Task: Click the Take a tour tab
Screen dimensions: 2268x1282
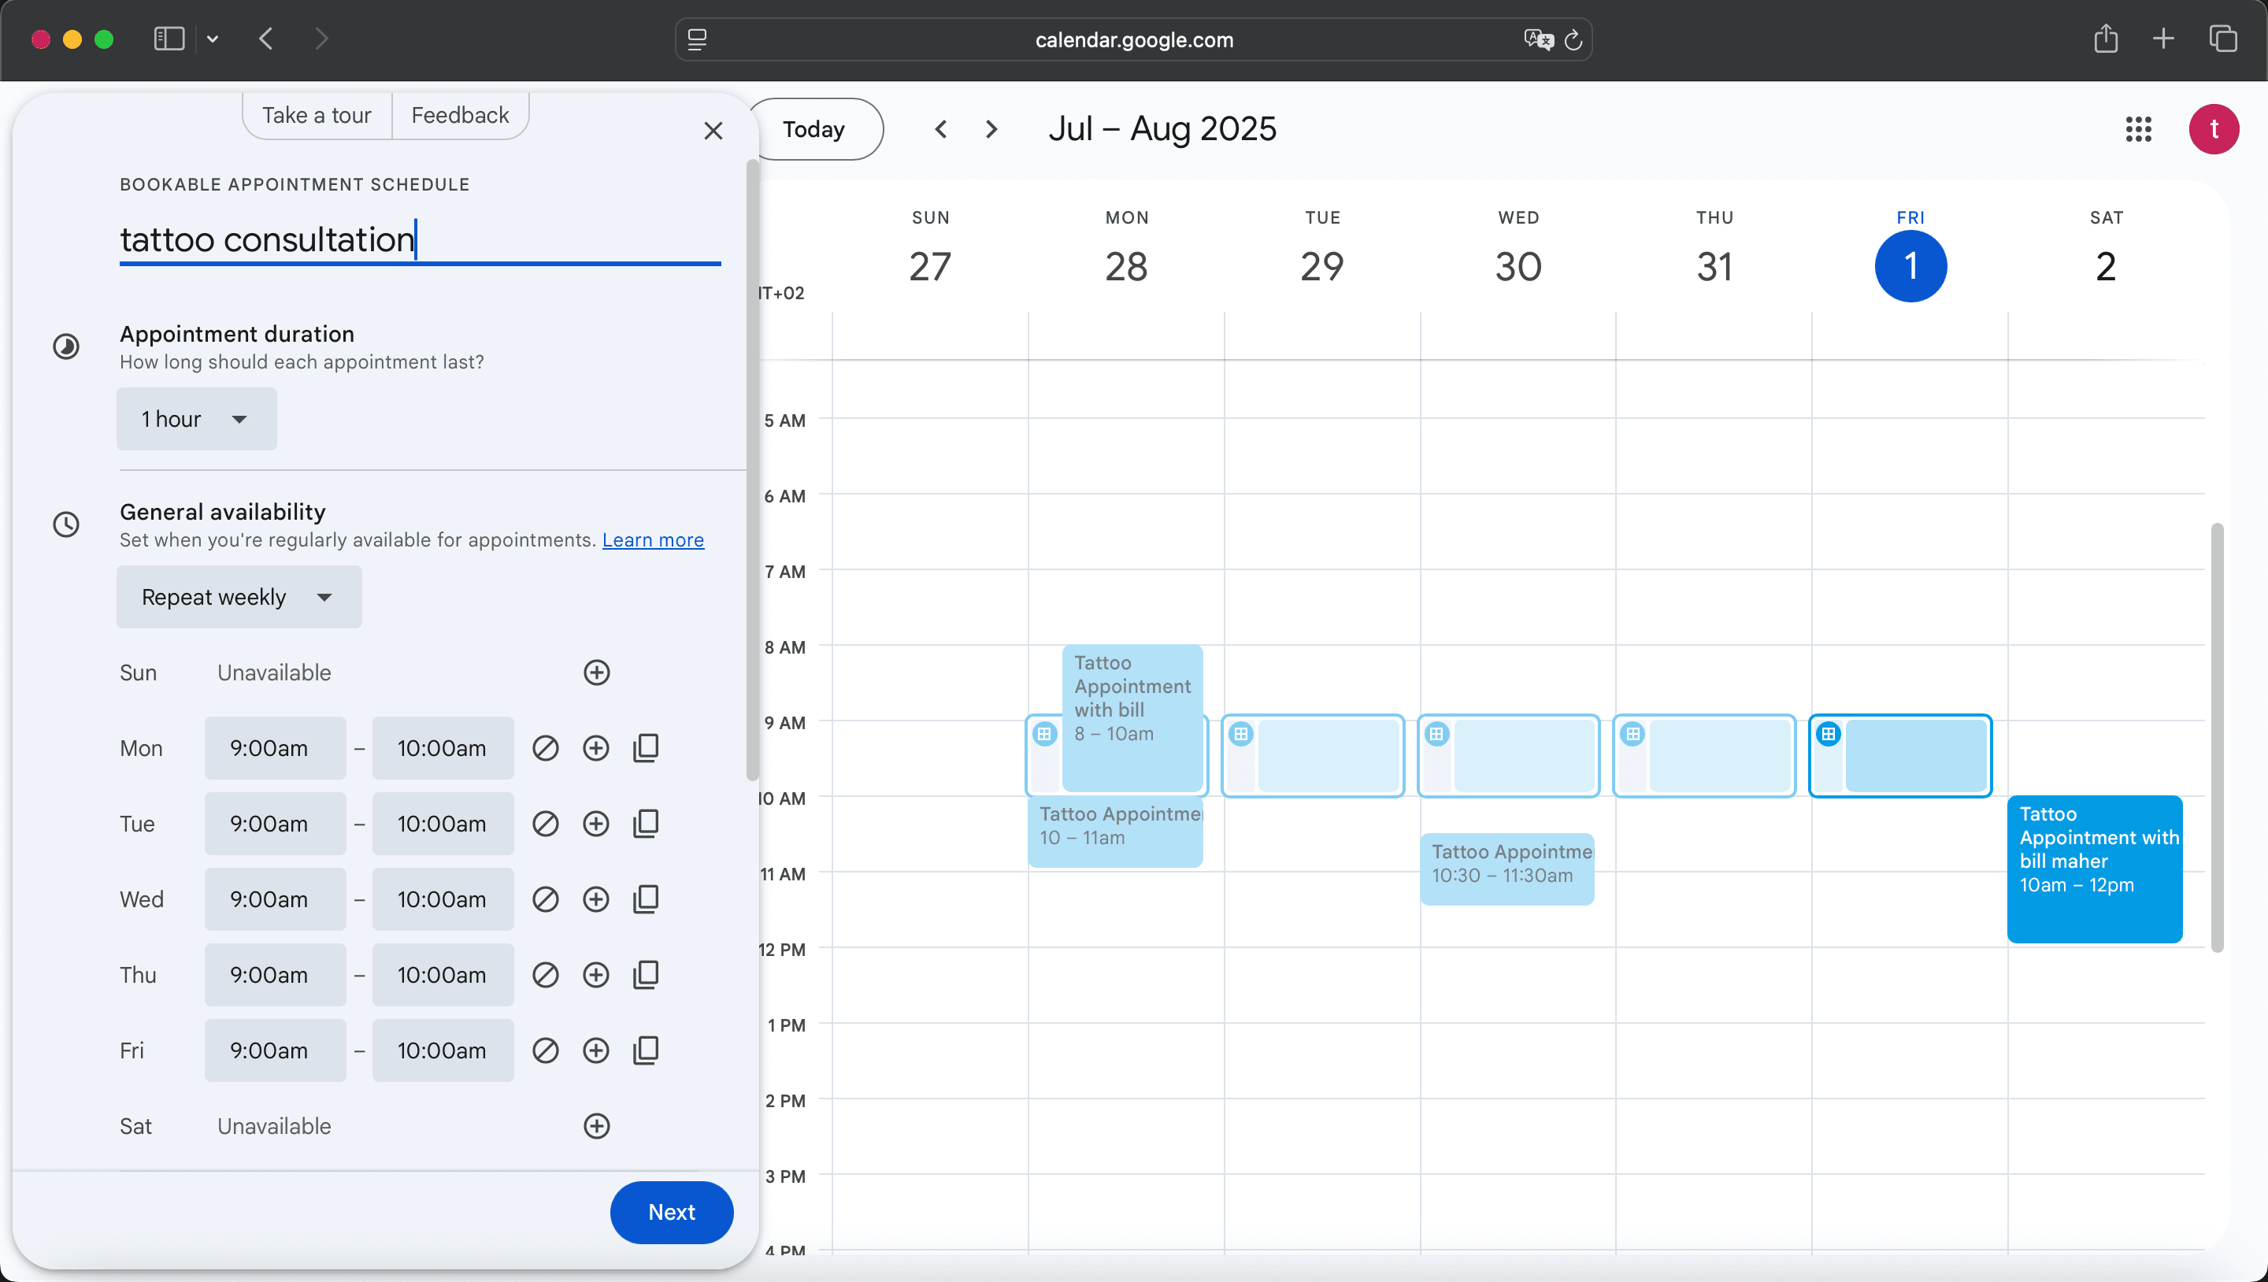Action: click(x=316, y=115)
